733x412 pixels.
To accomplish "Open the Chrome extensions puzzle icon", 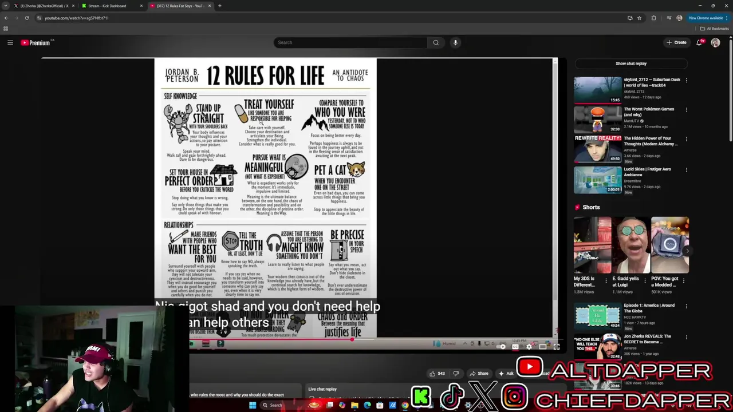I will [x=653, y=18].
